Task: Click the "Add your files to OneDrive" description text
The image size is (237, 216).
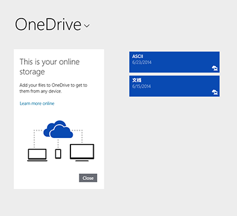Action: coord(54,88)
